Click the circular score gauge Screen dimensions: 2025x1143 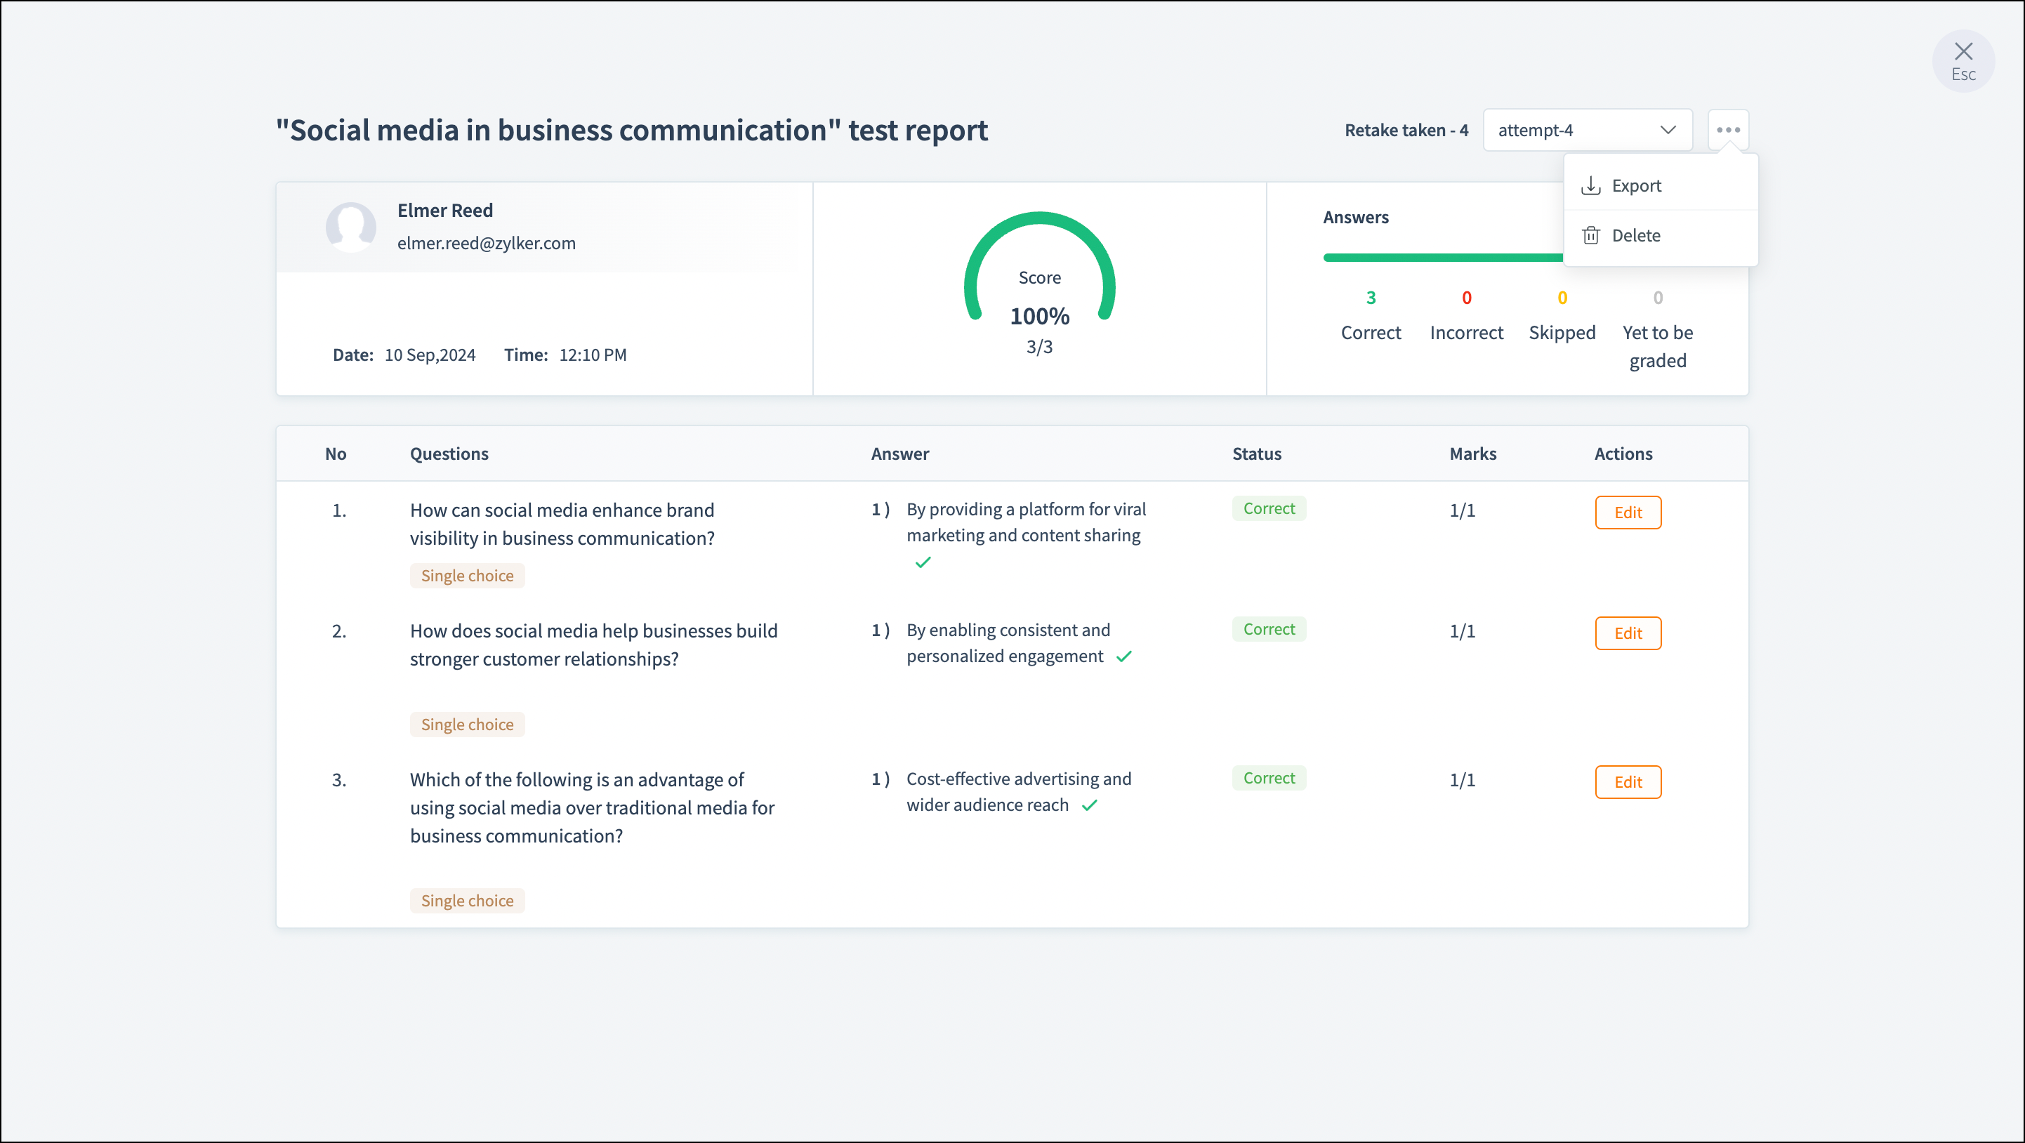coord(1038,267)
